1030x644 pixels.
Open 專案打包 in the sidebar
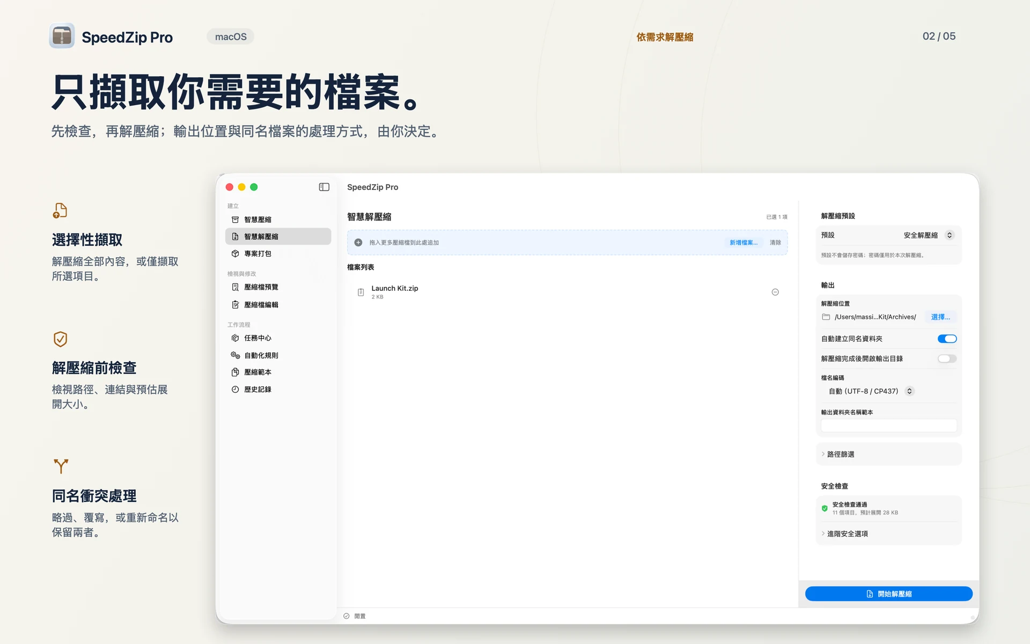click(x=278, y=253)
